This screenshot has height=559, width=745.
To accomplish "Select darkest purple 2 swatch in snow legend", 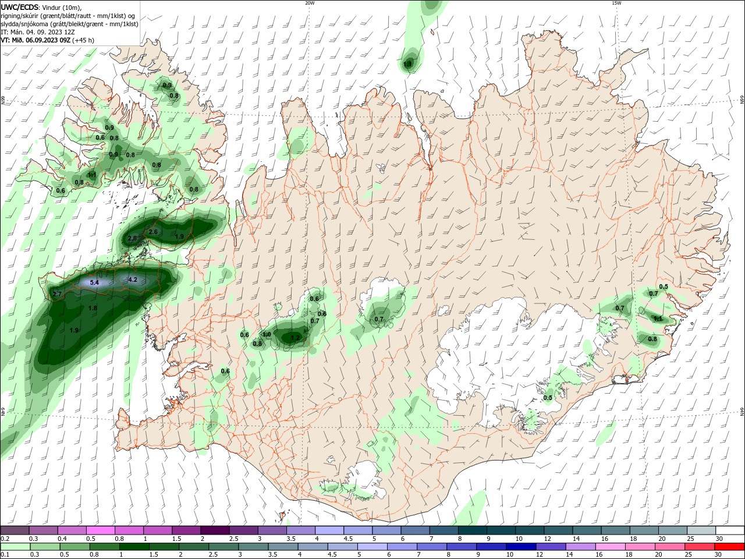I will pyautogui.click(x=215, y=530).
